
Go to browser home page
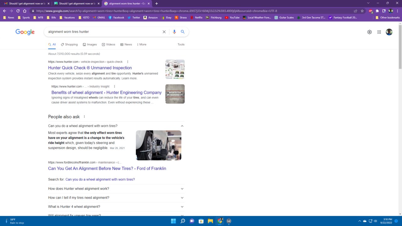pyautogui.click(x=24, y=11)
